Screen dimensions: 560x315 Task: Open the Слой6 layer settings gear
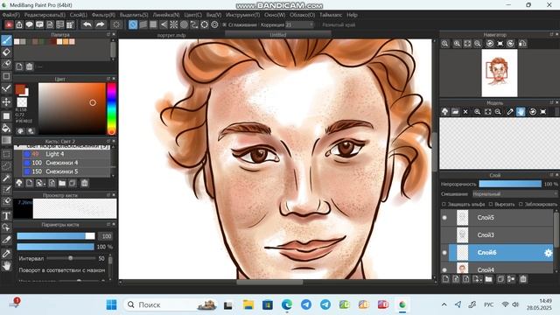(548, 253)
